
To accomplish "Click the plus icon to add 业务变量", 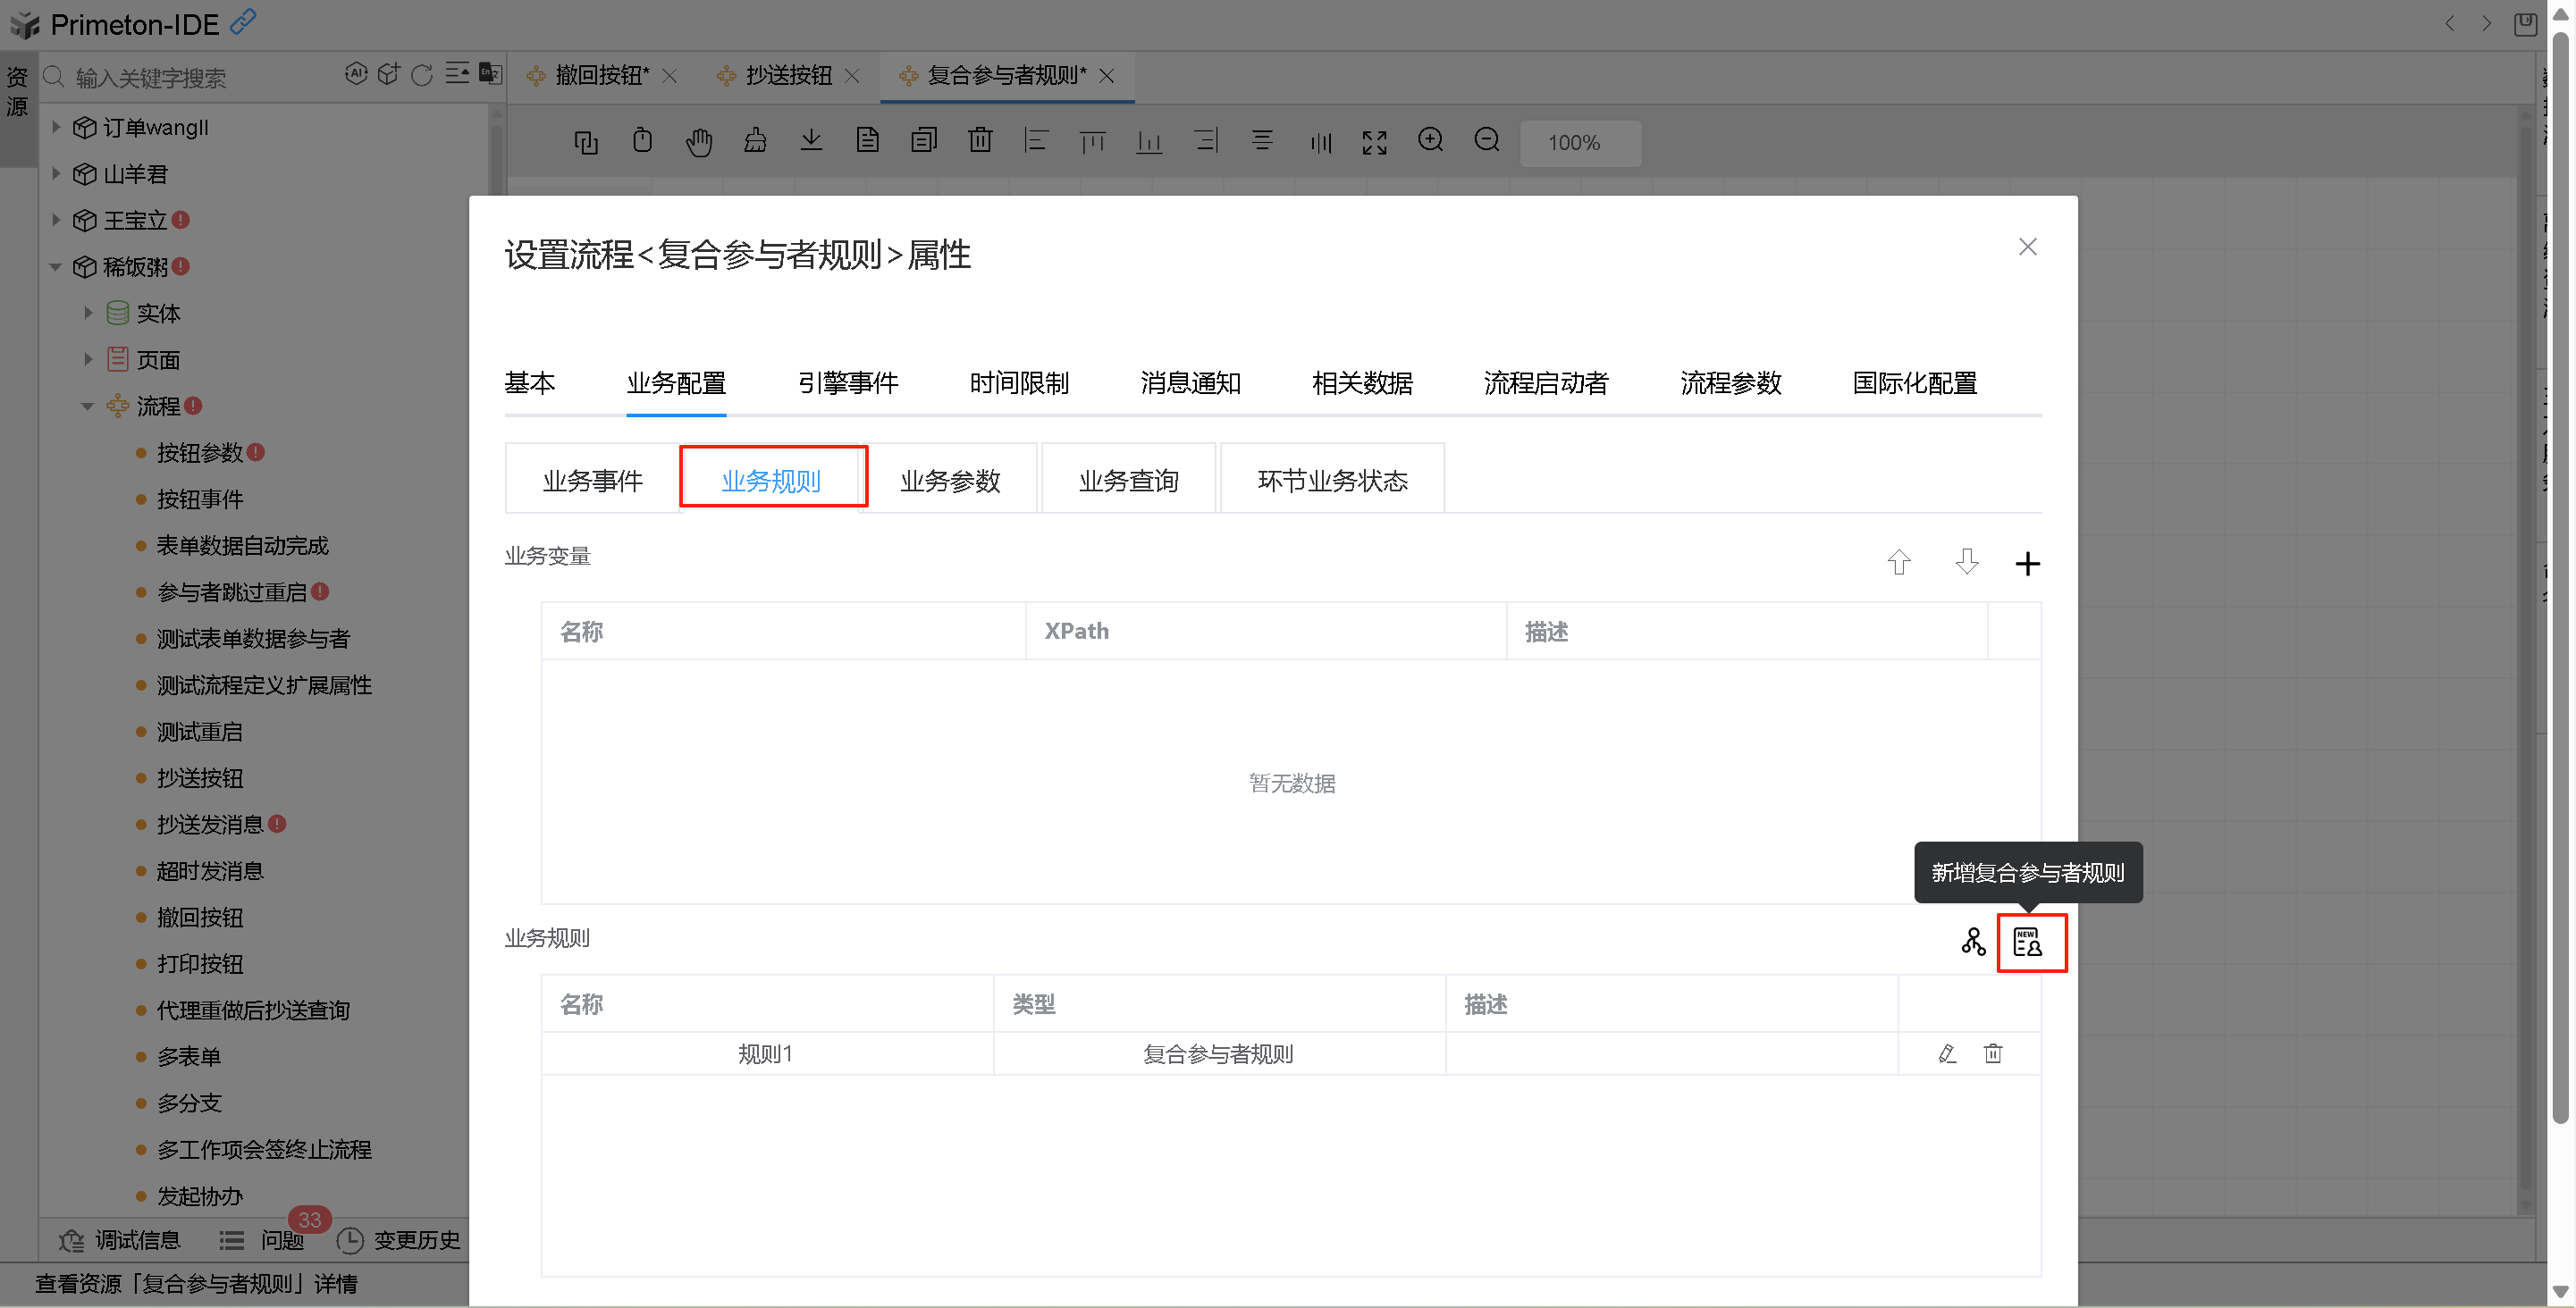I will pos(2026,564).
